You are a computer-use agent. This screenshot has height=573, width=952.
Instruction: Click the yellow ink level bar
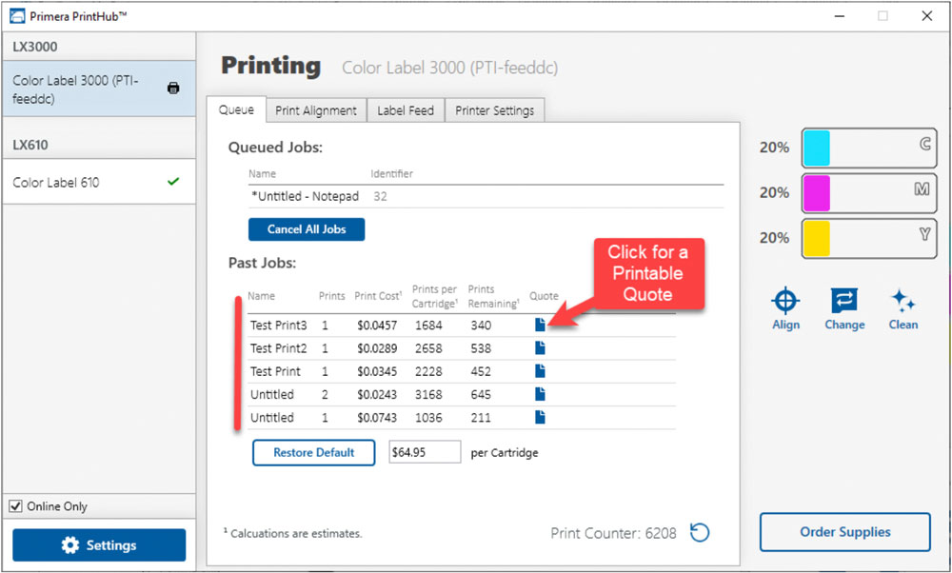pyautogui.click(x=869, y=238)
